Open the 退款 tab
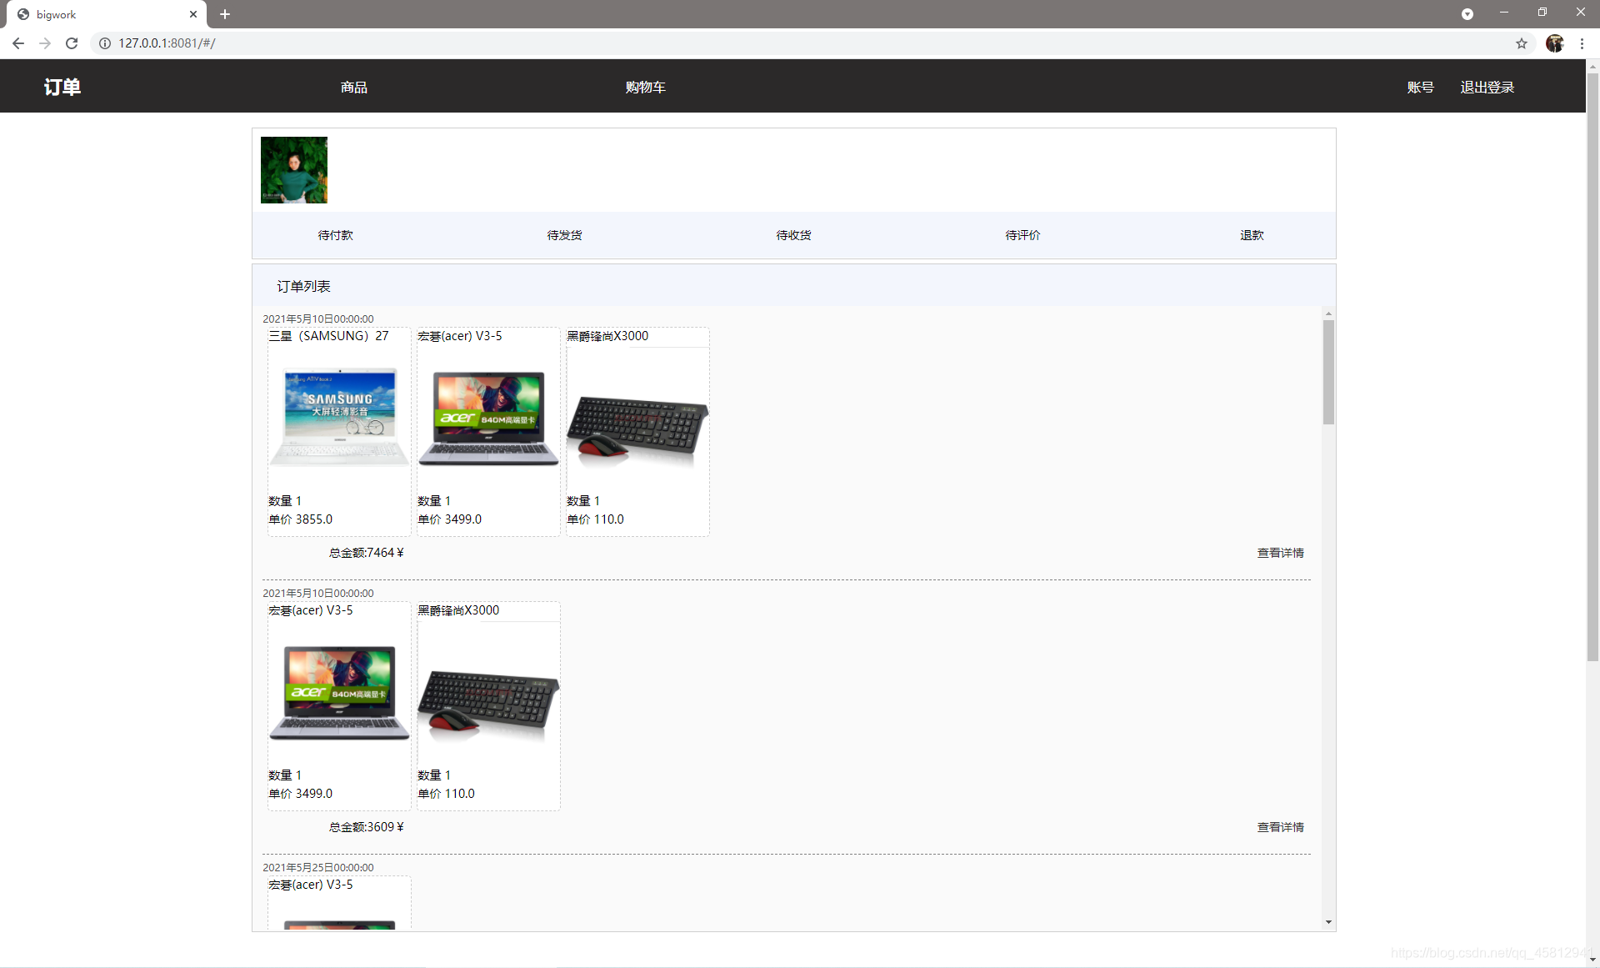 (1252, 235)
